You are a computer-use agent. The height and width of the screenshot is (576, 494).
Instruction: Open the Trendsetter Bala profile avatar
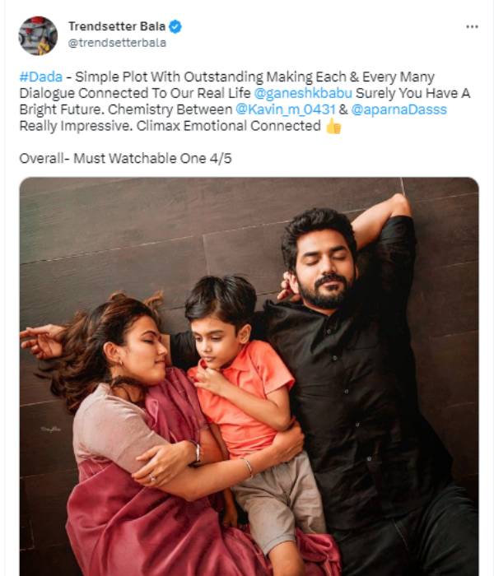[x=38, y=35]
